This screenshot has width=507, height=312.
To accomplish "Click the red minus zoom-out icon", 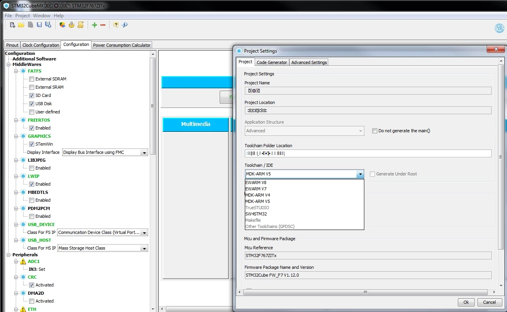I will point(103,25).
